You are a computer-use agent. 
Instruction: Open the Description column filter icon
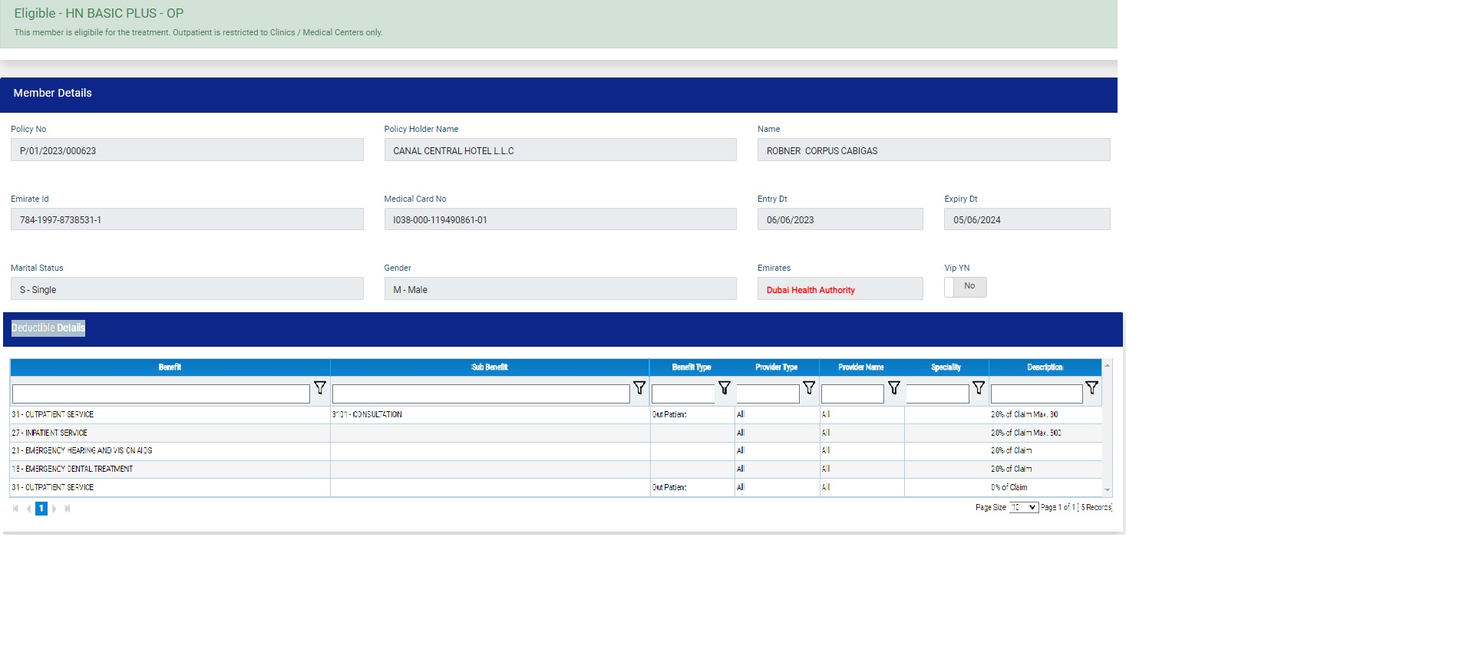pos(1091,388)
